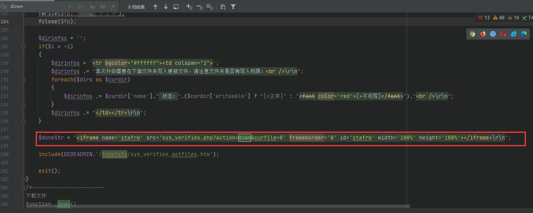This screenshot has width=533, height=213.
Task: Collapse the foreach($dirs as $curdir) fold marker
Action: tap(23, 79)
